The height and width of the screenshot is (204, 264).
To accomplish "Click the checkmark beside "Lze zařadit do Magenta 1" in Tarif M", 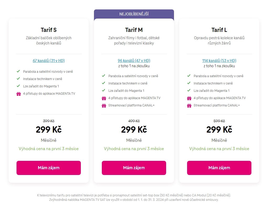I will pos(103,90).
